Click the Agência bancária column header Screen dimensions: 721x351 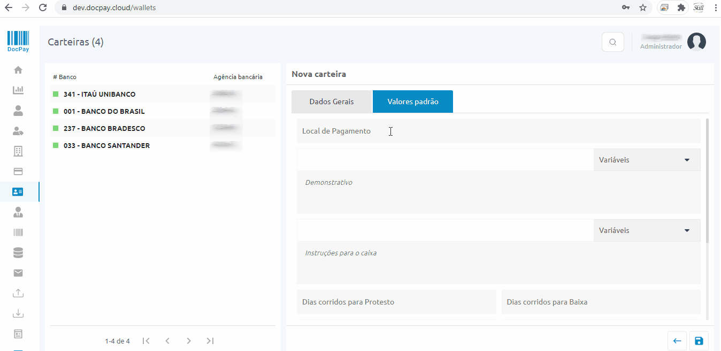[x=238, y=77]
